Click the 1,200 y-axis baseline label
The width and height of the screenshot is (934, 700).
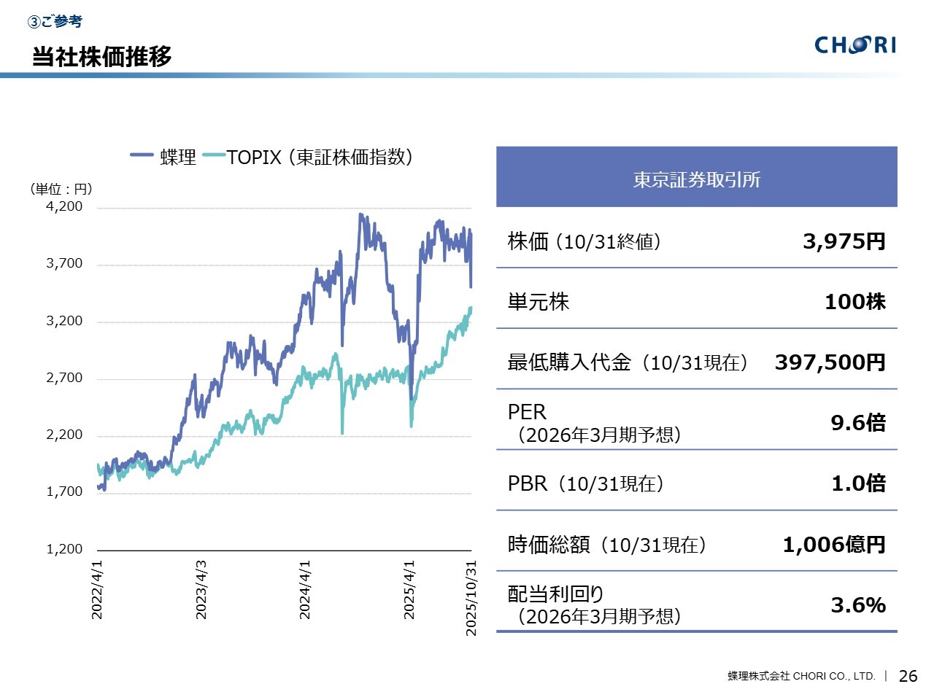(64, 549)
